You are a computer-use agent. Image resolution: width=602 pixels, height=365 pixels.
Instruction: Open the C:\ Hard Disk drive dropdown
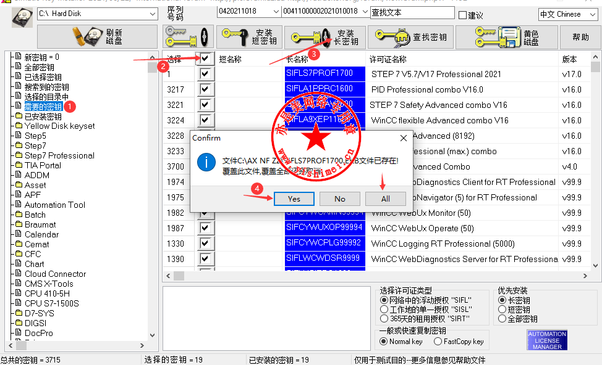pyautogui.click(x=153, y=14)
